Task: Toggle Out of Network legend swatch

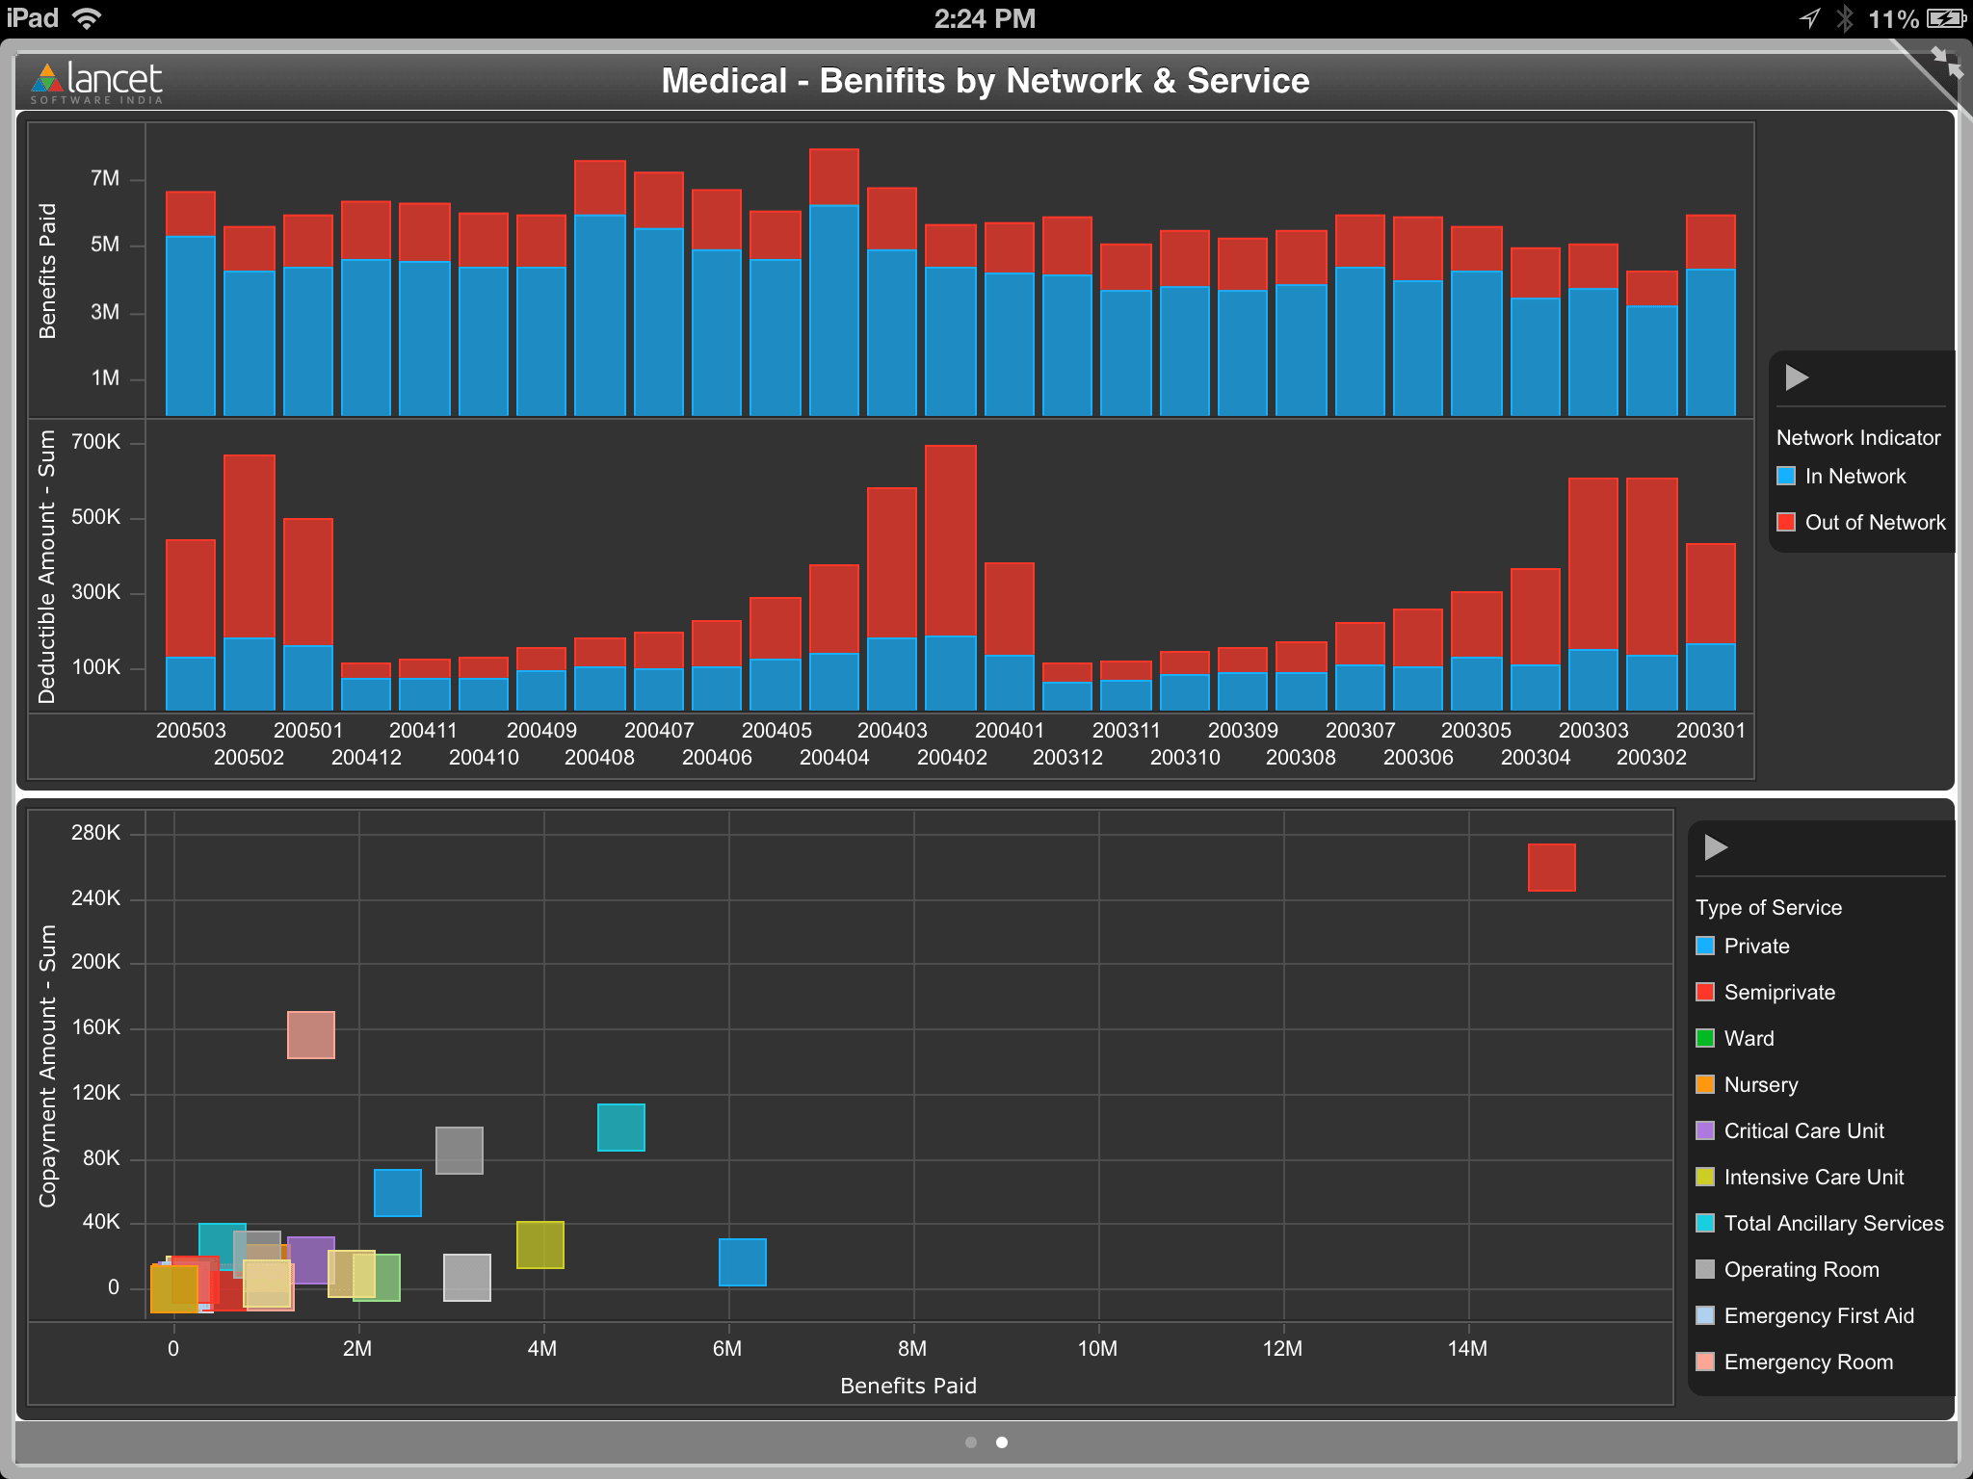Action: (1786, 522)
